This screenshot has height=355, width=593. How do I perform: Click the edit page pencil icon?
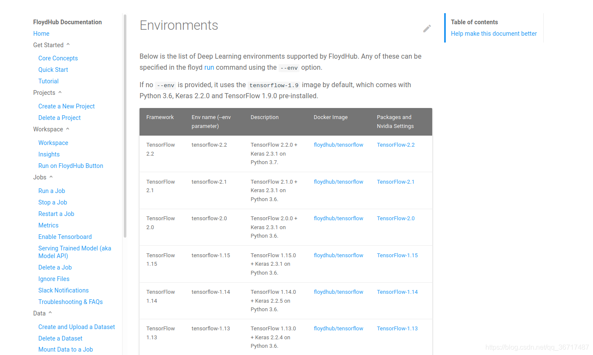click(x=427, y=28)
